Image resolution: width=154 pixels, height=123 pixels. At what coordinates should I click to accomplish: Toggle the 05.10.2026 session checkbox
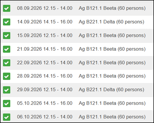(x=7, y=104)
